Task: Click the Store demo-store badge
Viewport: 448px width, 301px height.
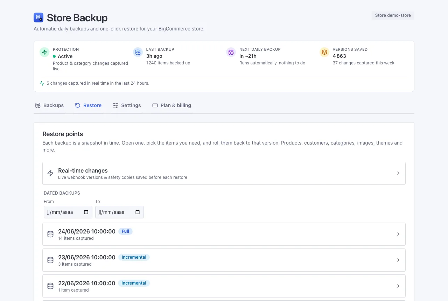Action: point(393,15)
